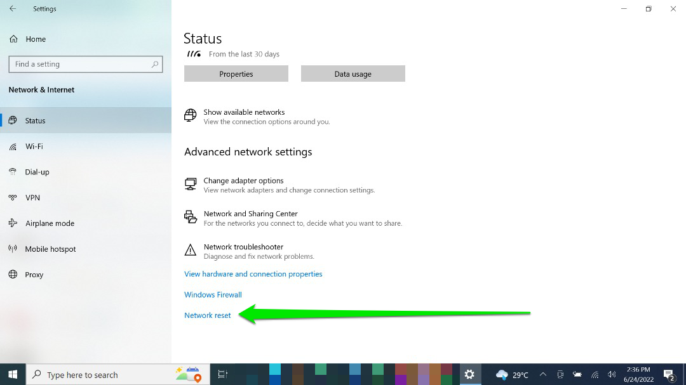Click the VPN icon in sidebar
The height and width of the screenshot is (385, 686).
[13, 197]
